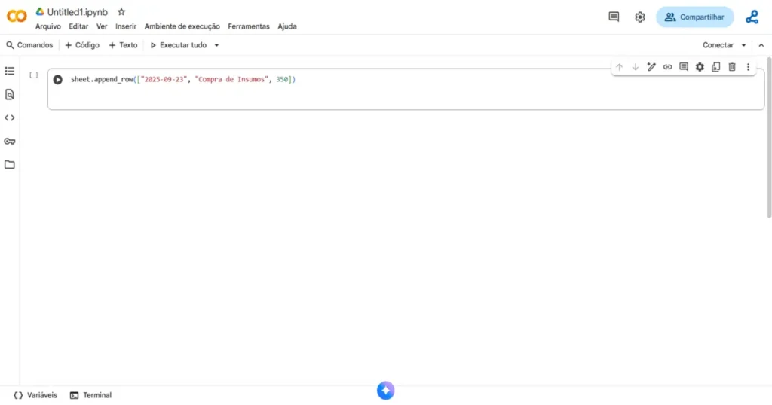This screenshot has height=405, width=772.
Task: Expand the Executar tudo dropdown arrow
Action: click(216, 45)
